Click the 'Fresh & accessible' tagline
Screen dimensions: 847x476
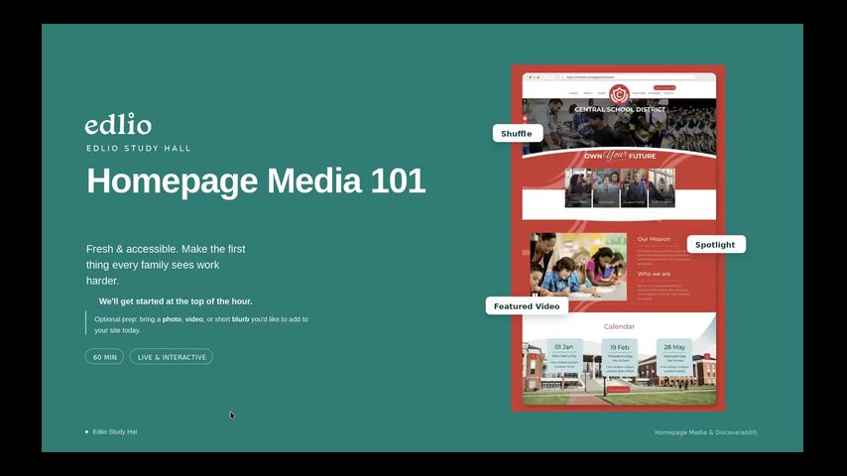coord(167,265)
